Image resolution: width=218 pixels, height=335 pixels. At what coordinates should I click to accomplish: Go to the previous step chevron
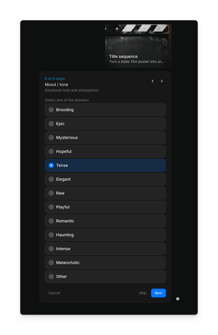[x=153, y=81]
